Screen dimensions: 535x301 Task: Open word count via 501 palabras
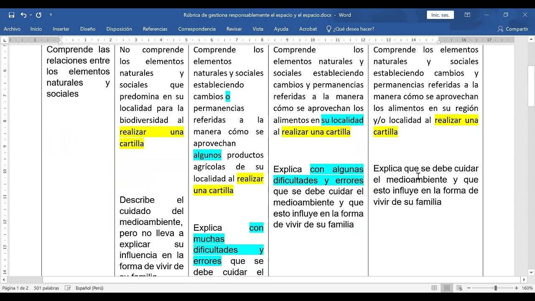tap(46, 288)
